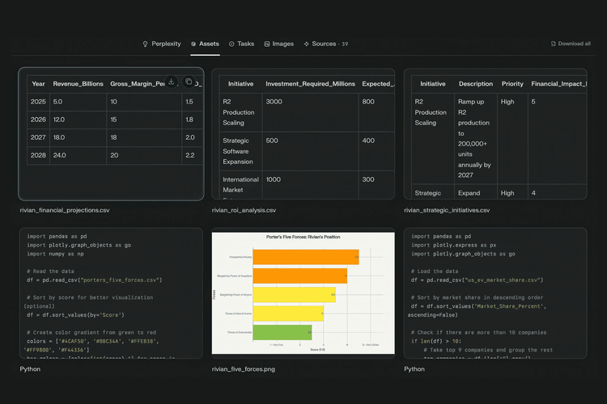Click the Download all button

[571, 44]
